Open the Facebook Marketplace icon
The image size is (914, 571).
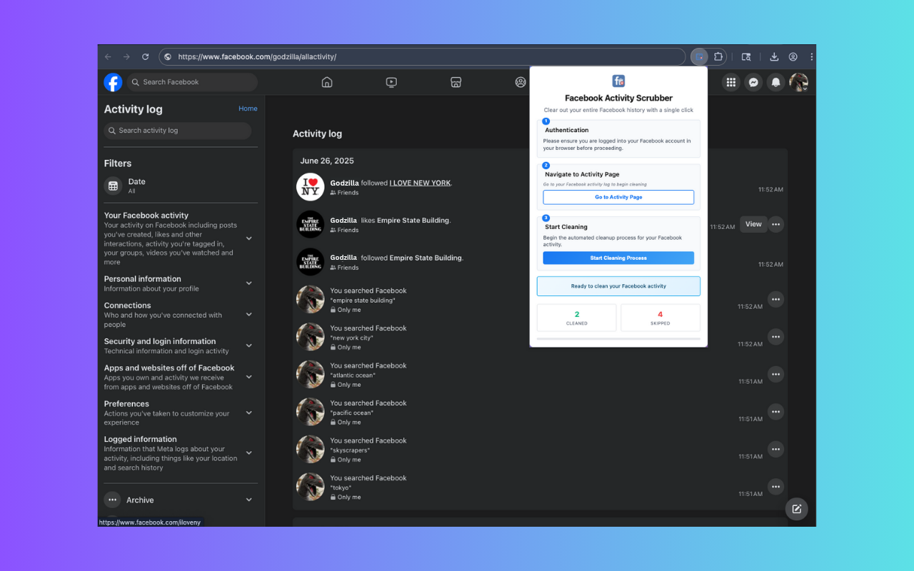(456, 82)
